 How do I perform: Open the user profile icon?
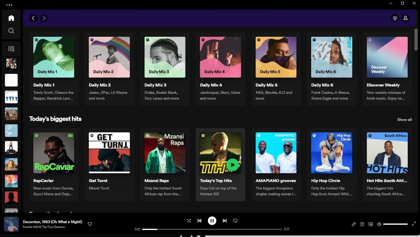(x=406, y=18)
